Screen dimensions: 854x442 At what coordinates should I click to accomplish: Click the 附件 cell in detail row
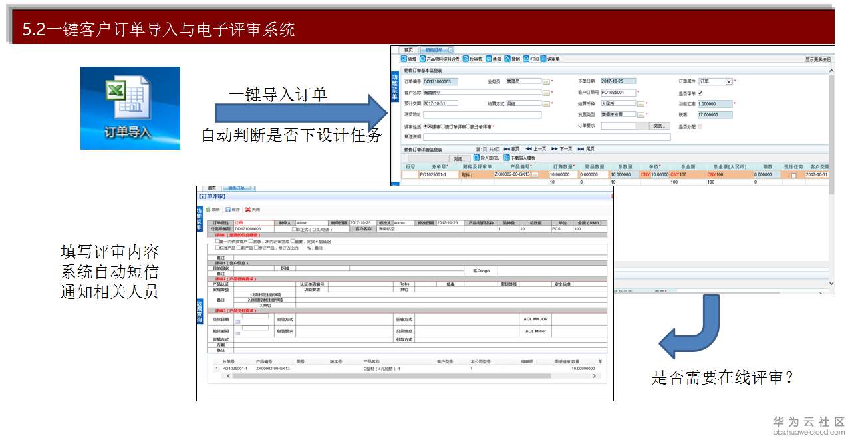475,174
